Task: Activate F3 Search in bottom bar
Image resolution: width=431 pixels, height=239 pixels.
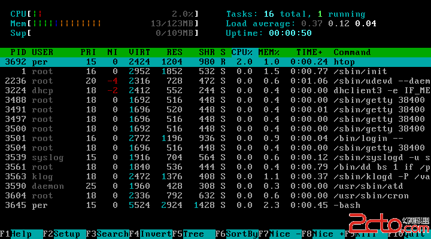Action: click(x=108, y=234)
